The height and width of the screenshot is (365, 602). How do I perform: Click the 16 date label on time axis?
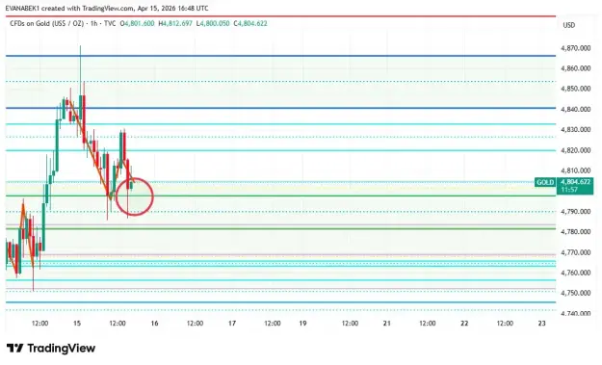[x=154, y=324]
